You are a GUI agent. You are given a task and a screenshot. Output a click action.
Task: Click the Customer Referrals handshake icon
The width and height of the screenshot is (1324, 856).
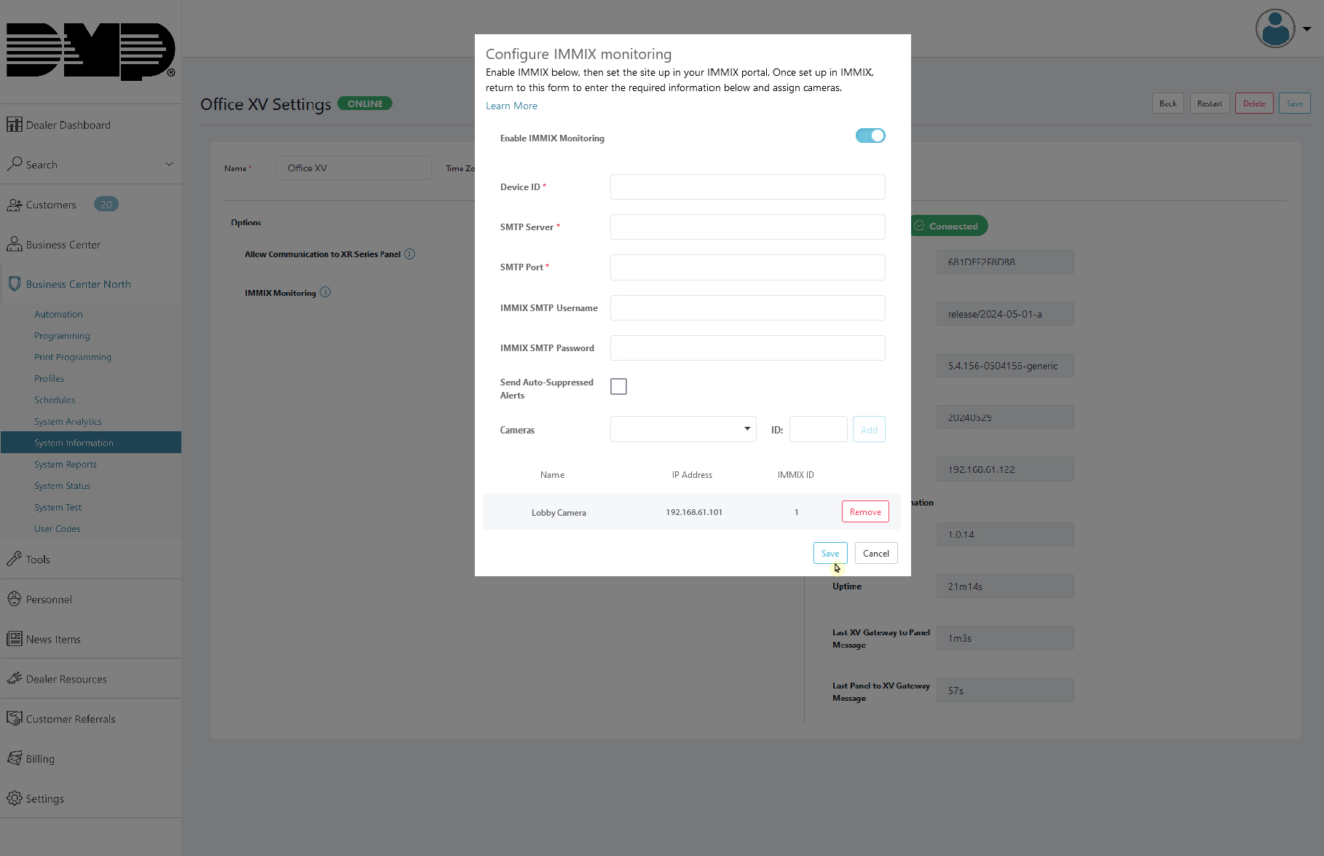tap(14, 718)
